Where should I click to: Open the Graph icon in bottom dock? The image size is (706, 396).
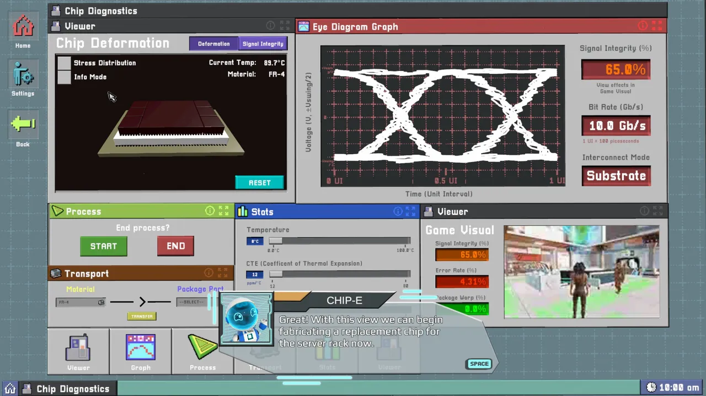pos(141,351)
